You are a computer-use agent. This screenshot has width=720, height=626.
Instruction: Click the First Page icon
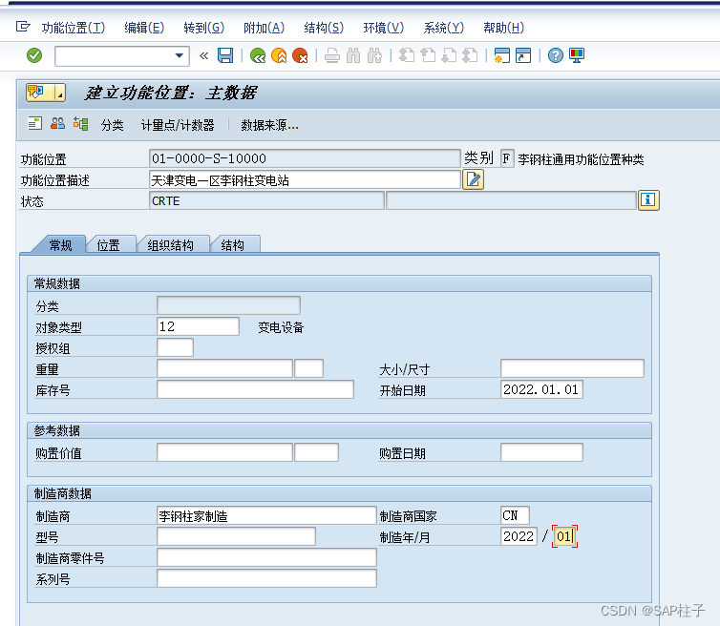click(407, 56)
